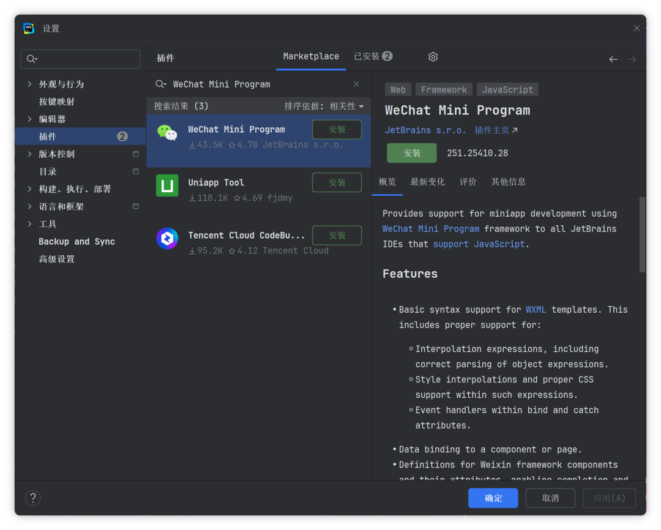Go back with the left arrow
661x530 pixels.
coord(613,59)
